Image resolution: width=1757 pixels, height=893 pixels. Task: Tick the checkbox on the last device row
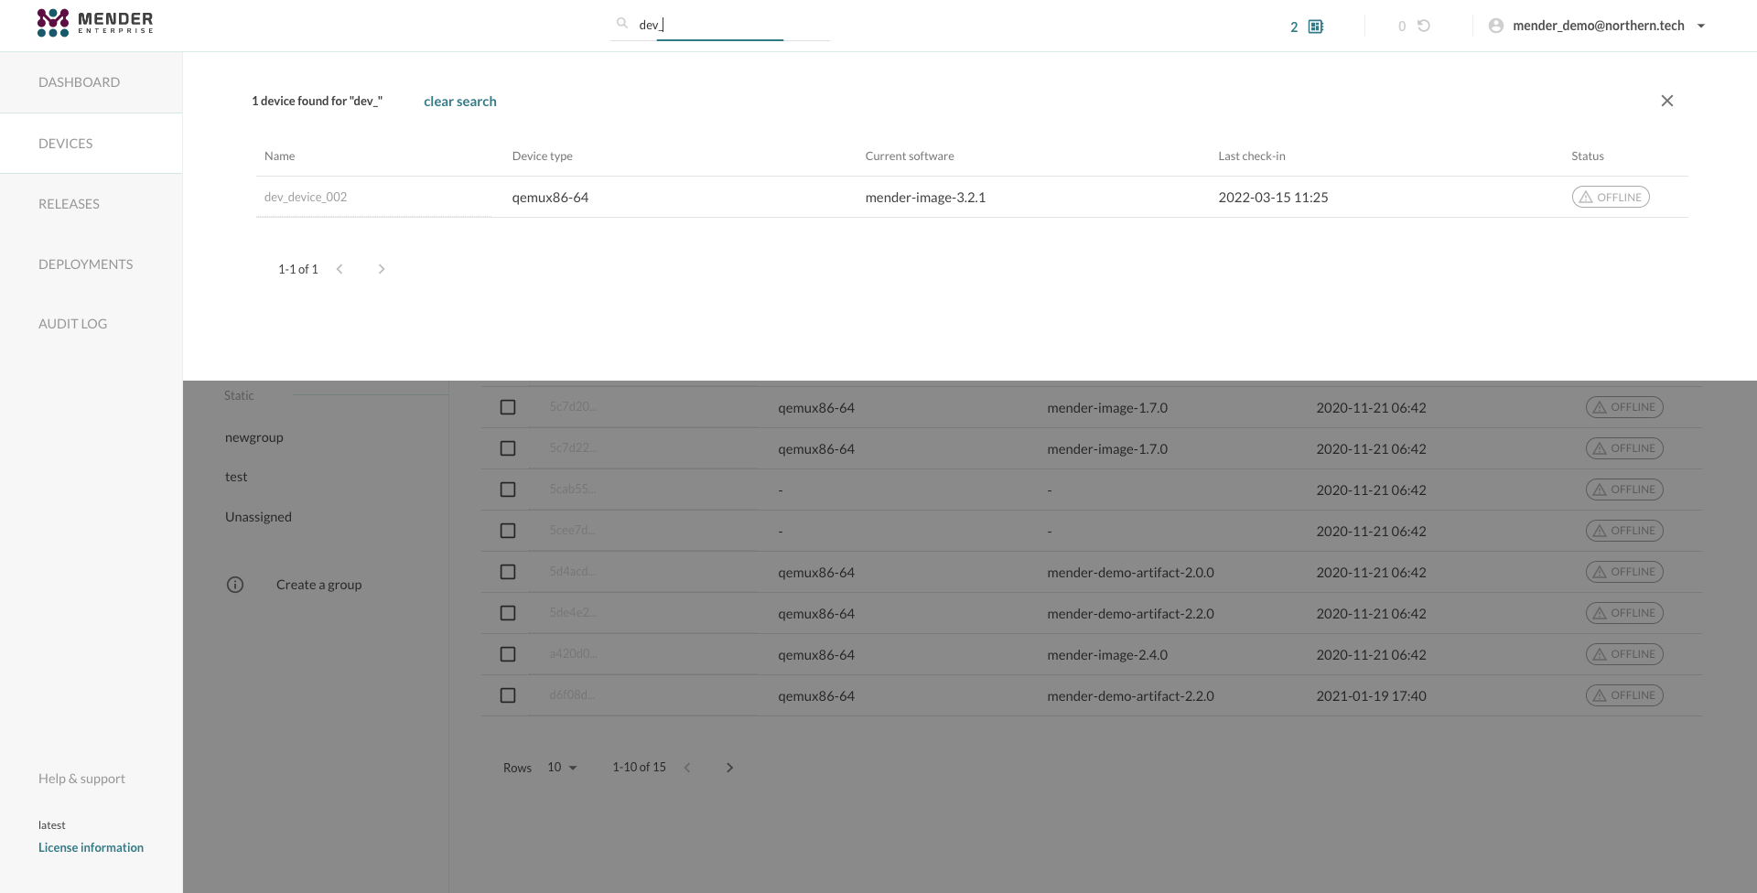tap(508, 695)
